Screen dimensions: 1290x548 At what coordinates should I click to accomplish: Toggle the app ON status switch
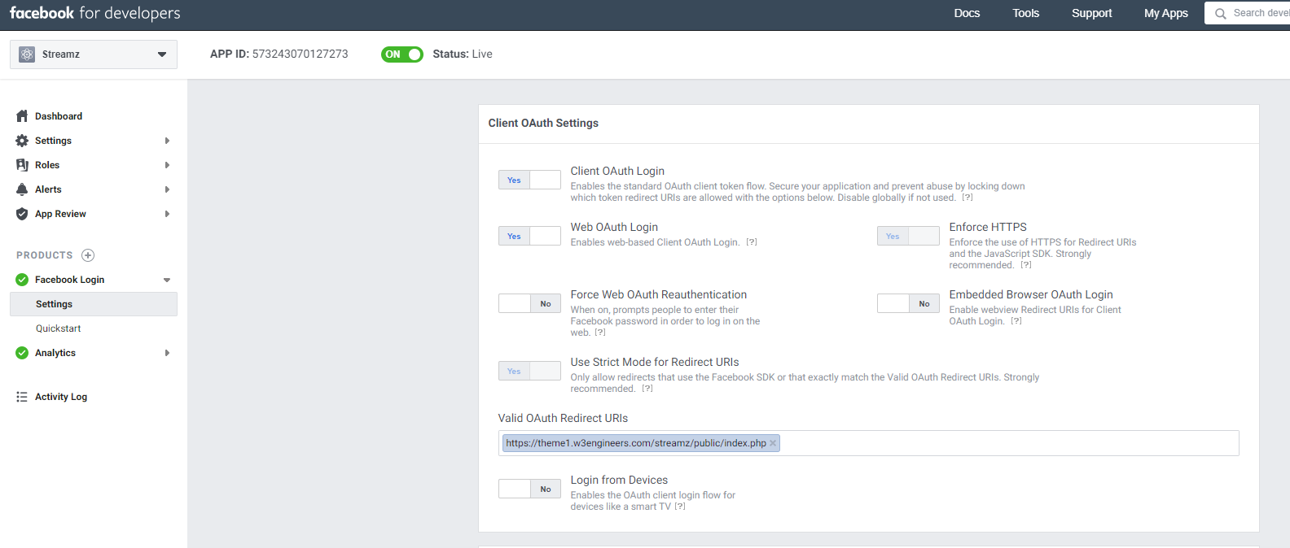coord(401,54)
